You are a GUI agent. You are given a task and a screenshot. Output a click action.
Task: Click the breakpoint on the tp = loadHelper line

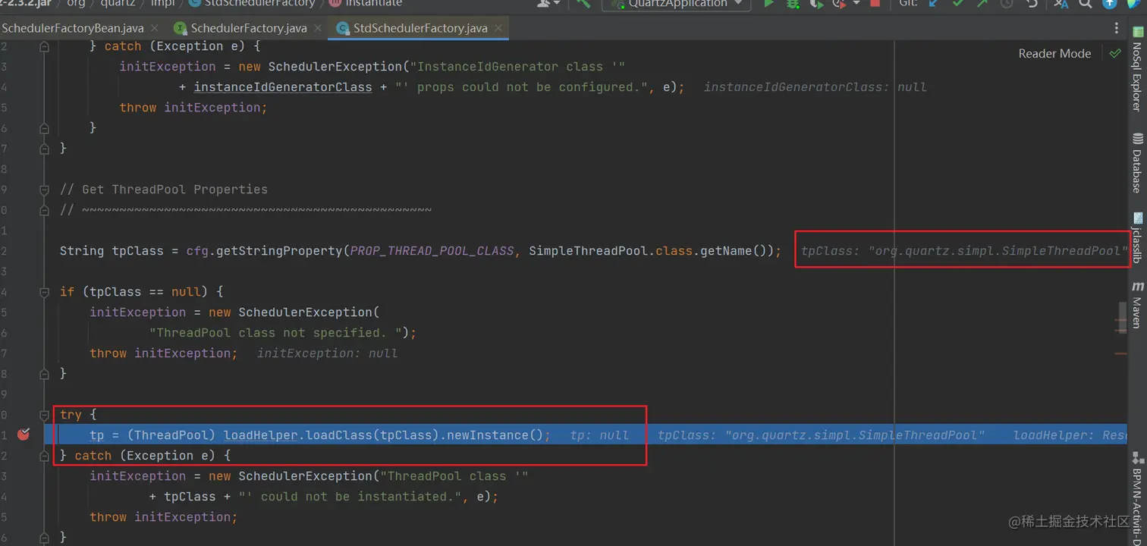24,435
